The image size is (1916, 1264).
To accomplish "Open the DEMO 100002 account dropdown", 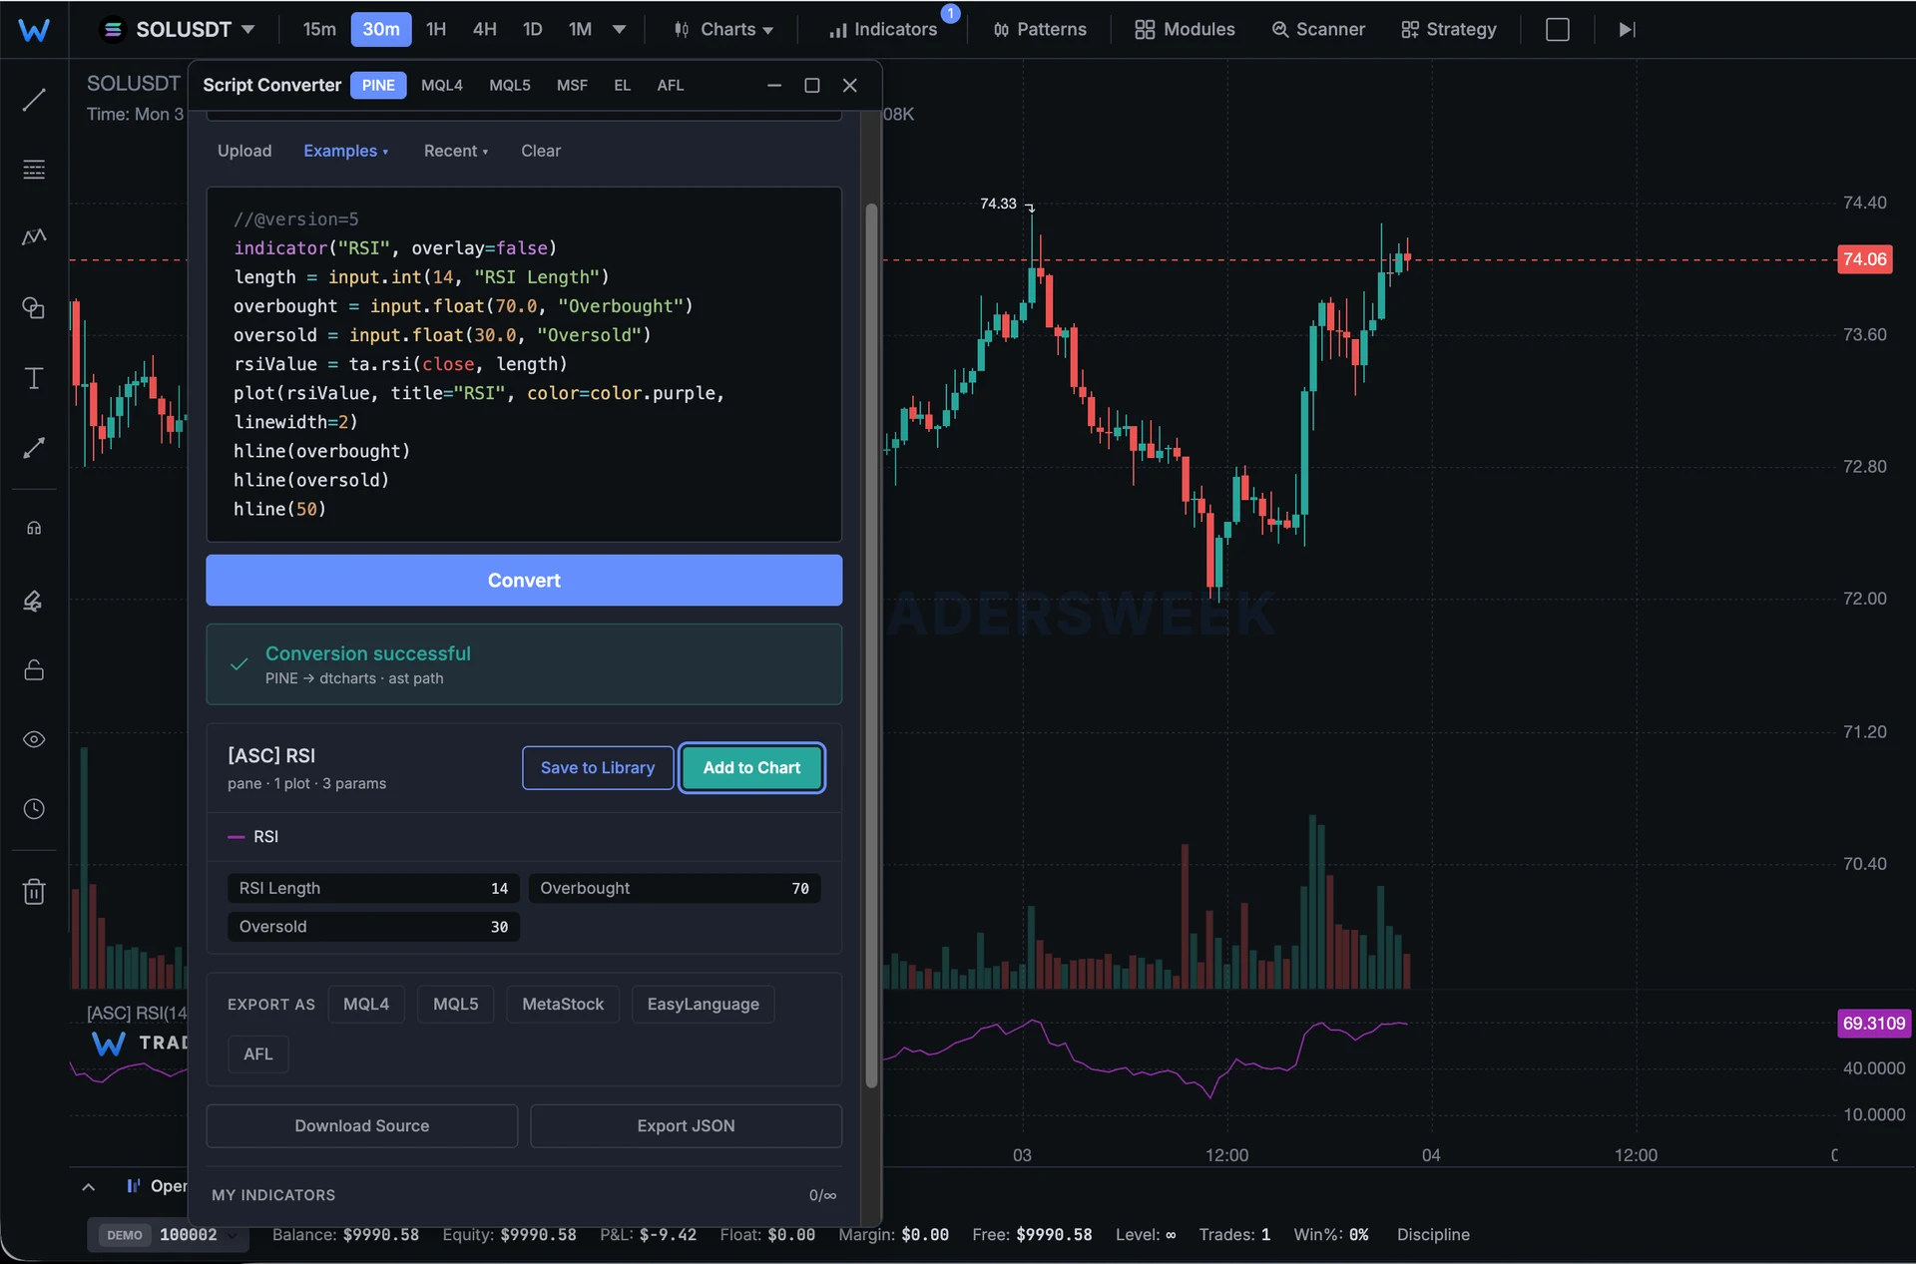I will point(168,1235).
